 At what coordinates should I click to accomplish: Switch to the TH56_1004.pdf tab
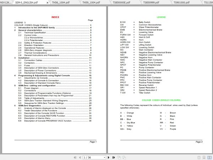coord(61,2)
